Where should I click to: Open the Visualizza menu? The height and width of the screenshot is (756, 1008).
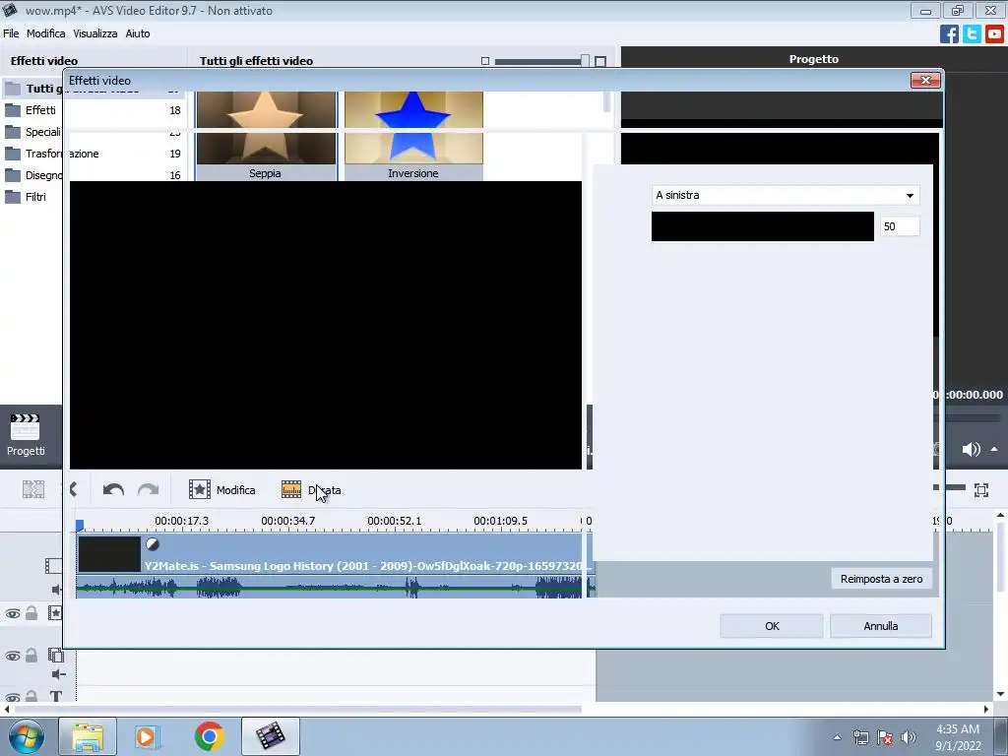coord(95,33)
